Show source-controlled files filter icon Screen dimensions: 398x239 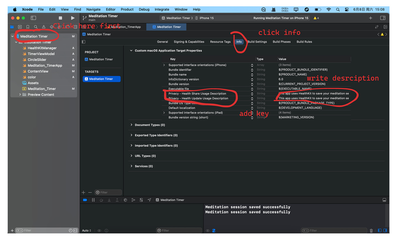75,231
